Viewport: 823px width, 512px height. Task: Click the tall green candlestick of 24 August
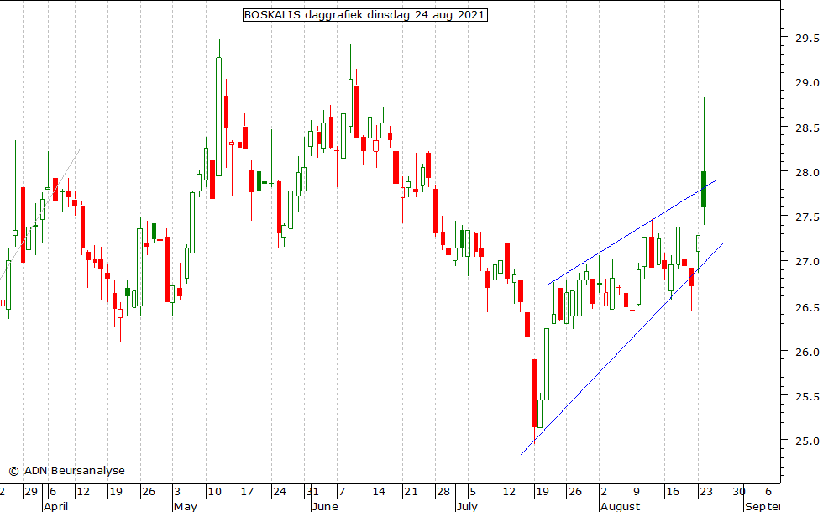tap(704, 189)
